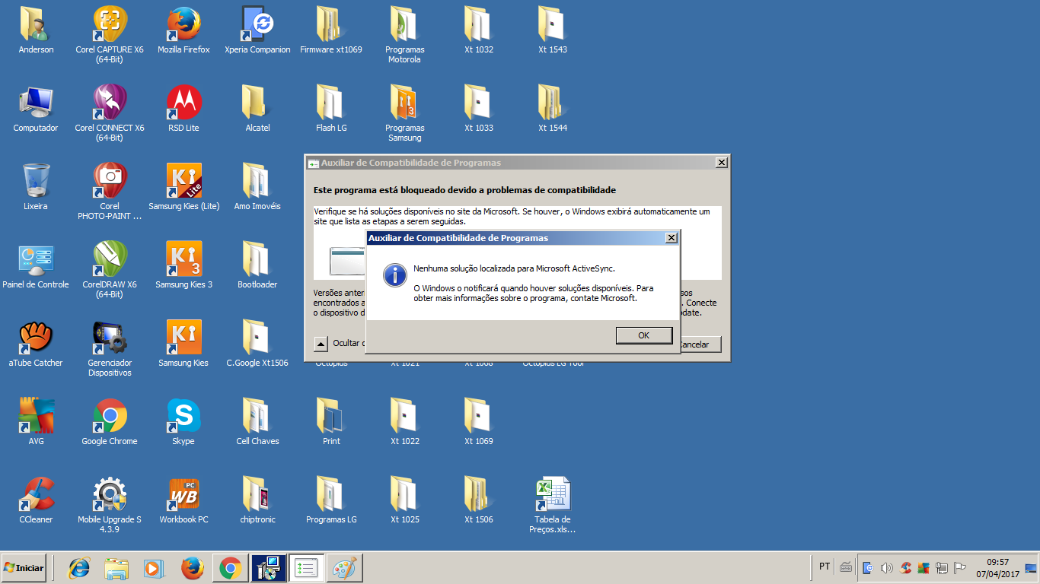
Task: Select the Computador desktop icon
Action: [36, 109]
